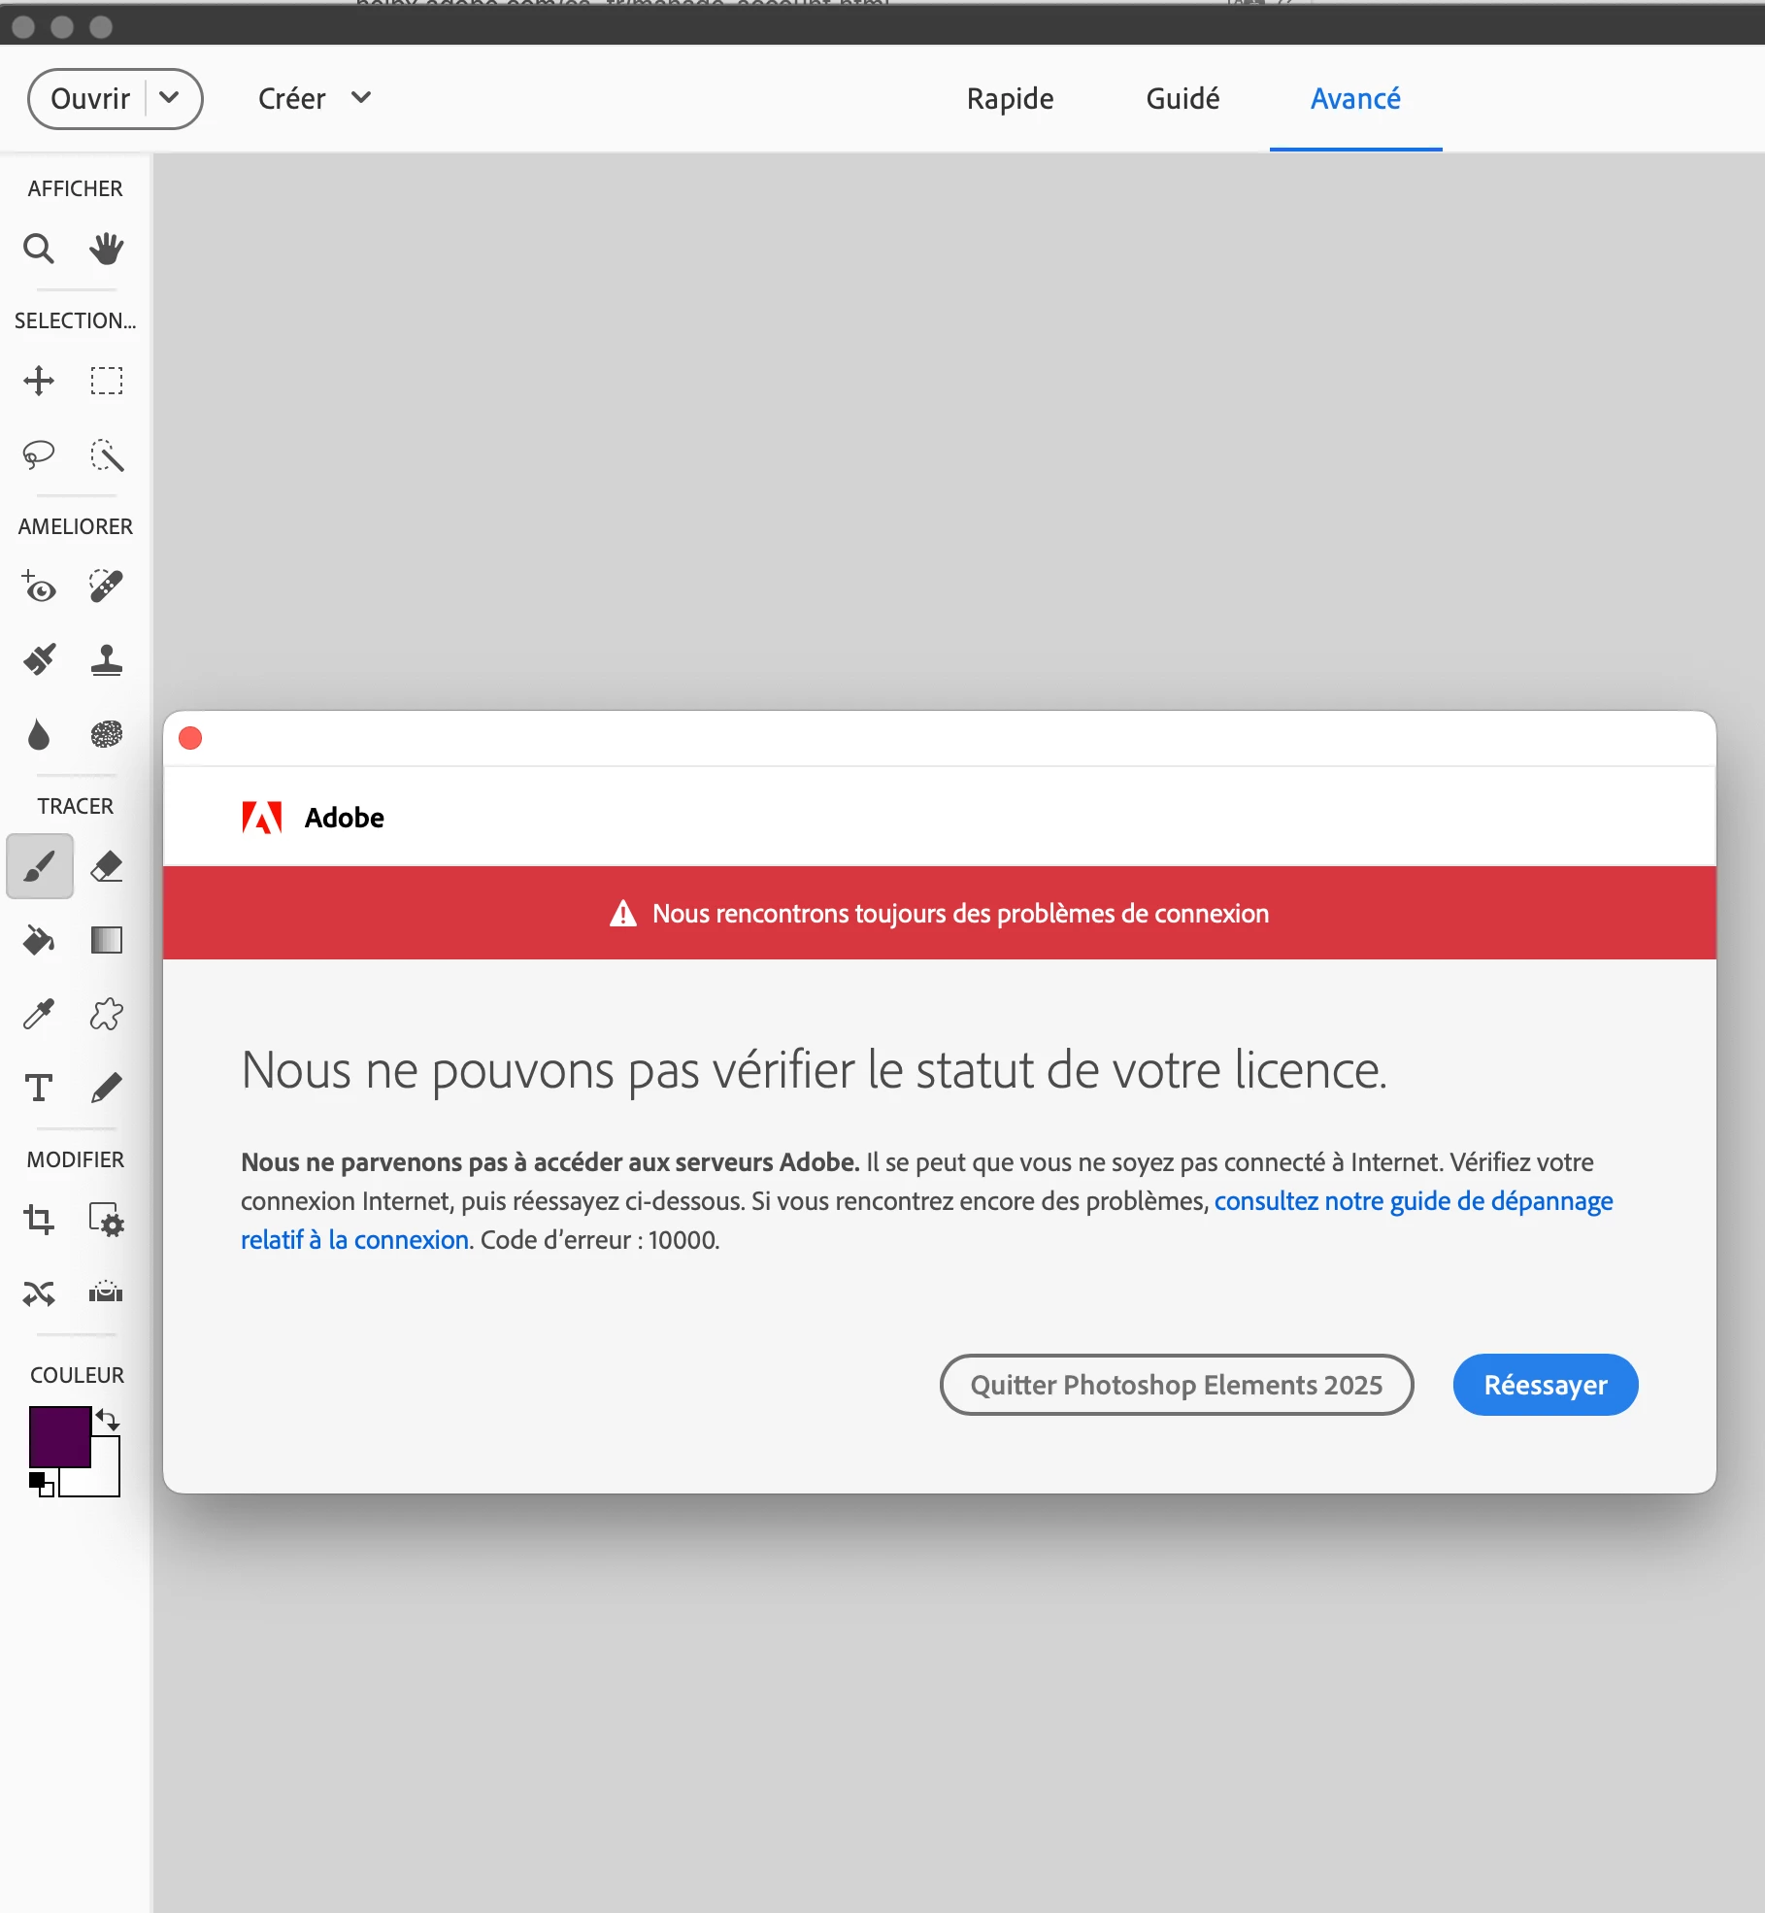The image size is (1765, 1913).
Task: Select the Gradient tool
Action: (107, 940)
